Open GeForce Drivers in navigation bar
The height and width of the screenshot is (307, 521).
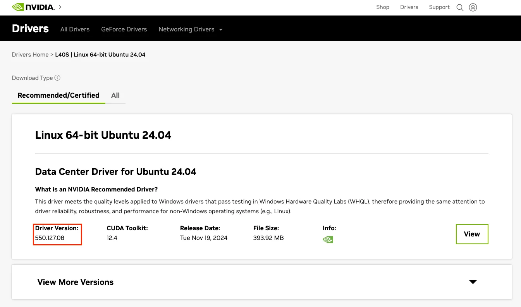click(124, 29)
